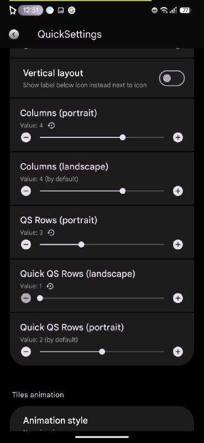Click the Quick QS Rows (landscape) slider
Image resolution: width=204 pixels, height=443 pixels.
pos(102,298)
